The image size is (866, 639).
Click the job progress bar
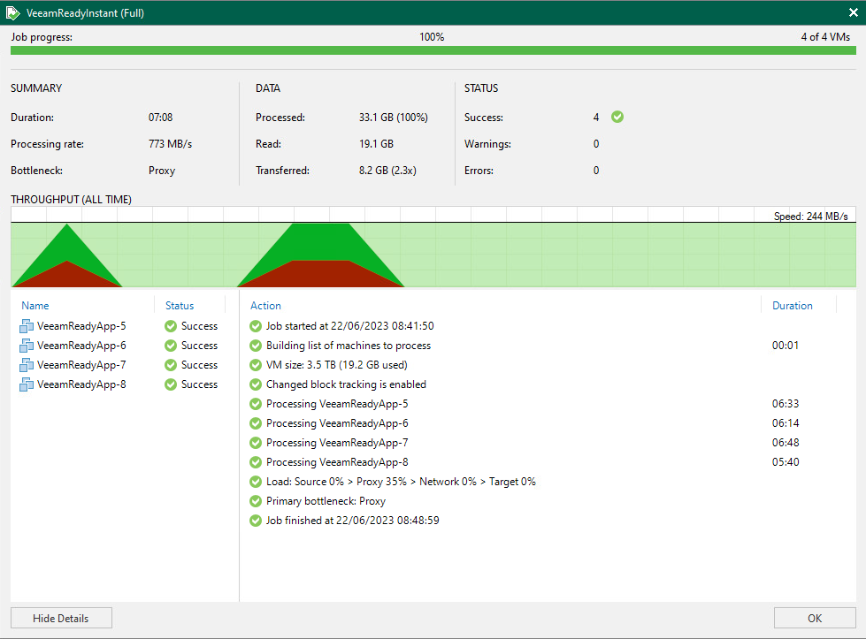tap(433, 50)
